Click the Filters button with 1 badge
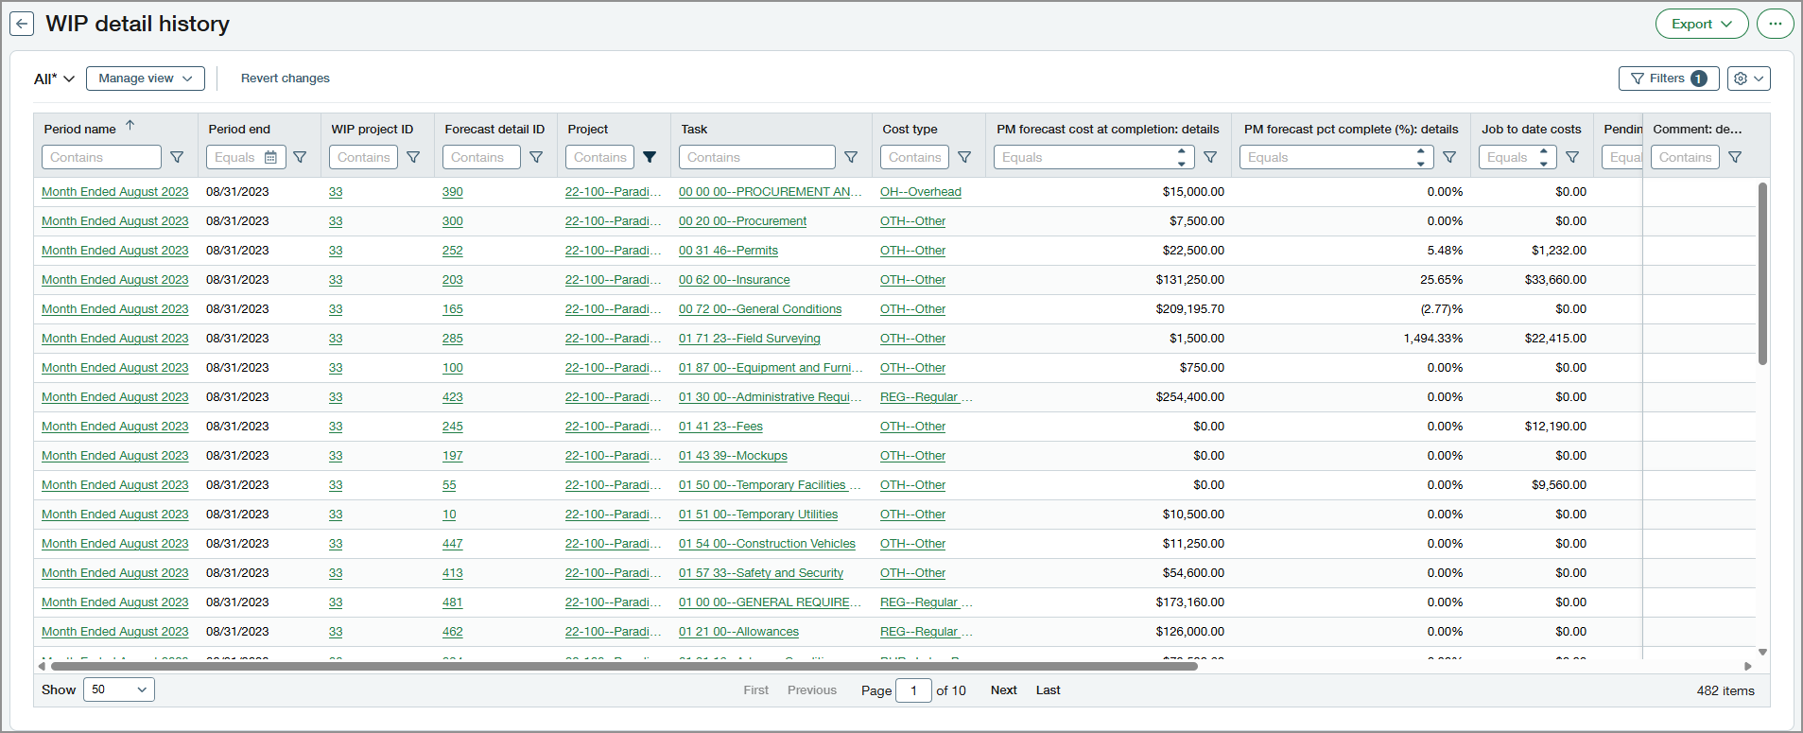 (x=1669, y=79)
